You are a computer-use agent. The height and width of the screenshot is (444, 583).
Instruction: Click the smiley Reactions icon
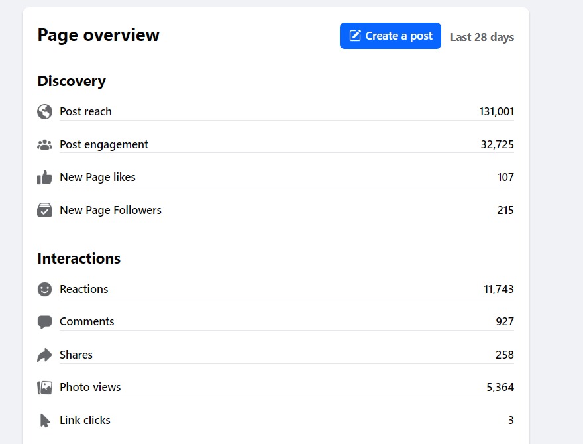[44, 289]
